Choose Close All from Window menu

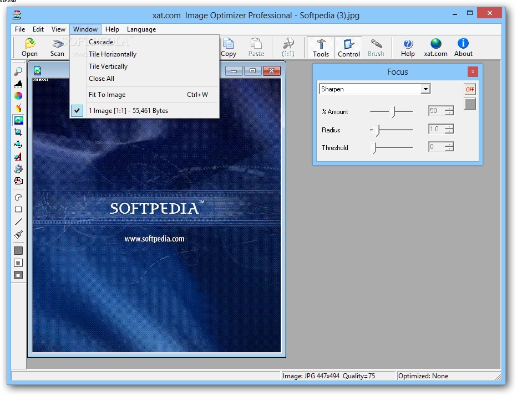click(x=144, y=79)
